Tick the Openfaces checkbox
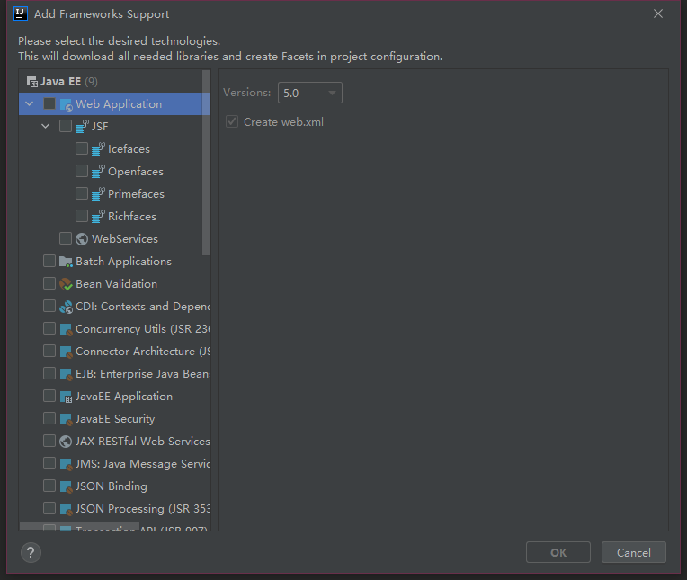The width and height of the screenshot is (687, 580). (82, 171)
